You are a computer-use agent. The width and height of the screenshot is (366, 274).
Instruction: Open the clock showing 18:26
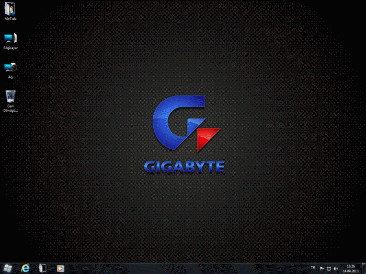[351, 269]
